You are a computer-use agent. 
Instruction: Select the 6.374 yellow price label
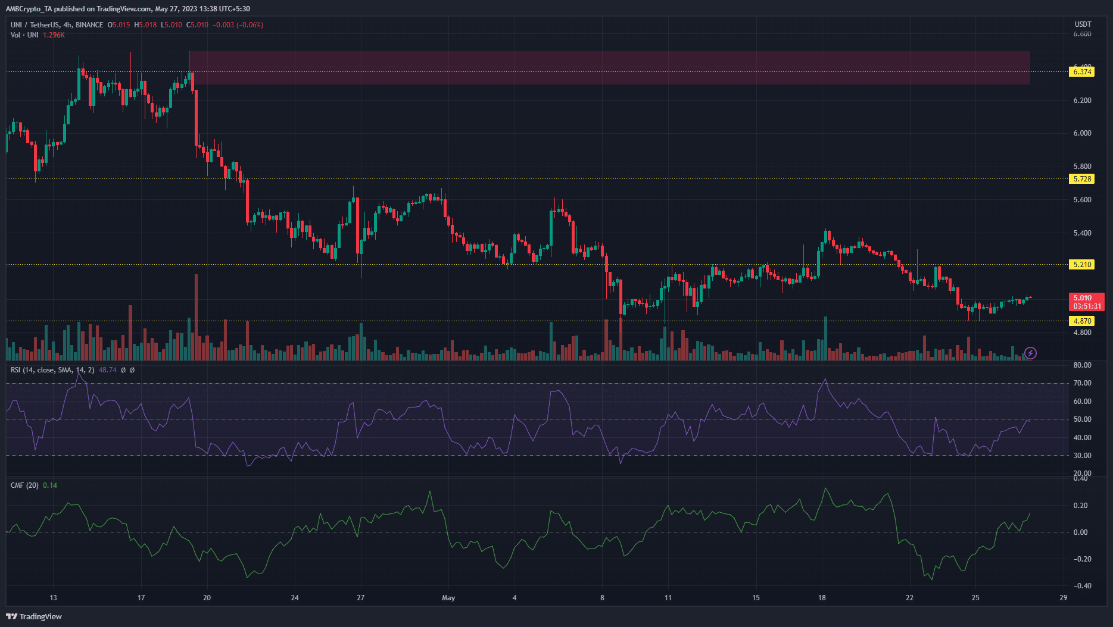click(1082, 72)
